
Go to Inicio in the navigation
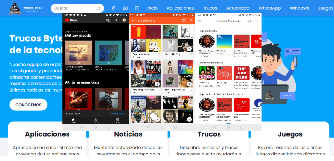click(x=152, y=8)
